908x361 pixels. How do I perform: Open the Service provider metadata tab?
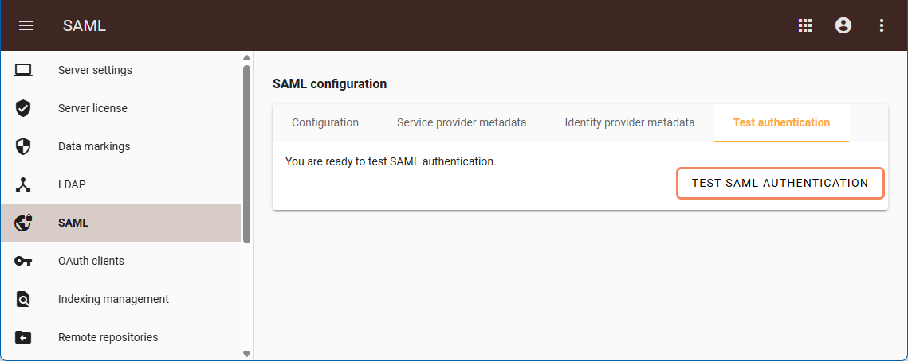pyautogui.click(x=462, y=122)
